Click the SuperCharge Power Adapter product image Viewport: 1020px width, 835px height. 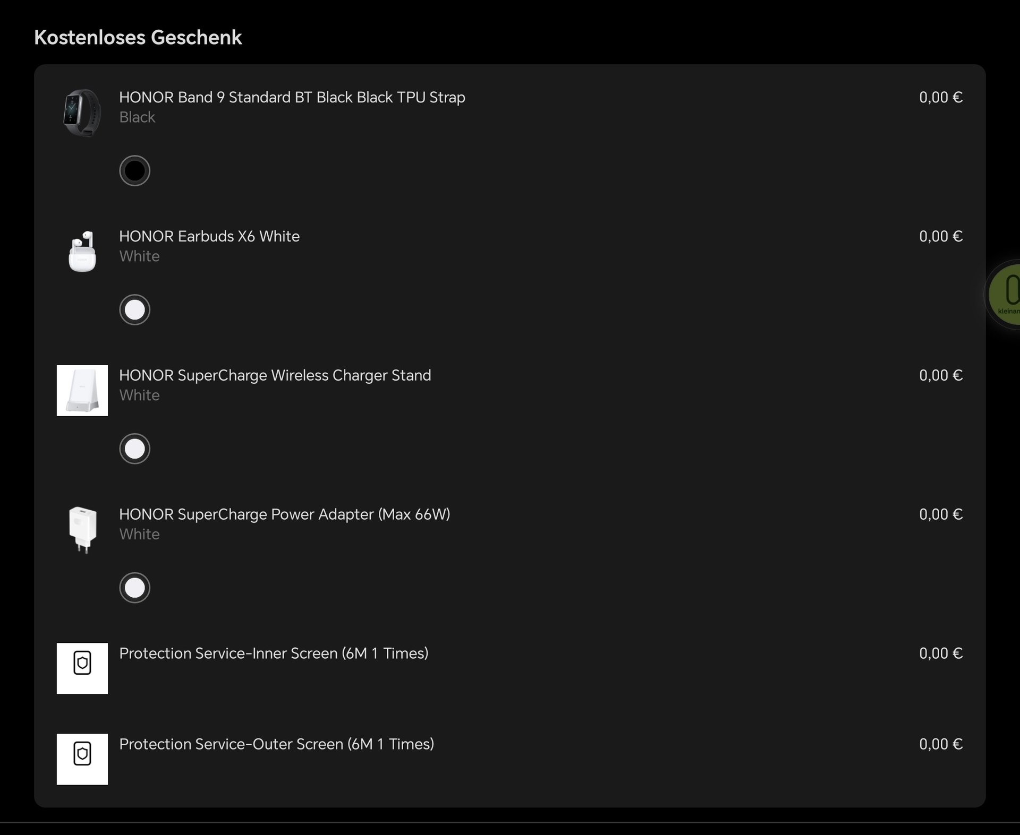point(82,530)
